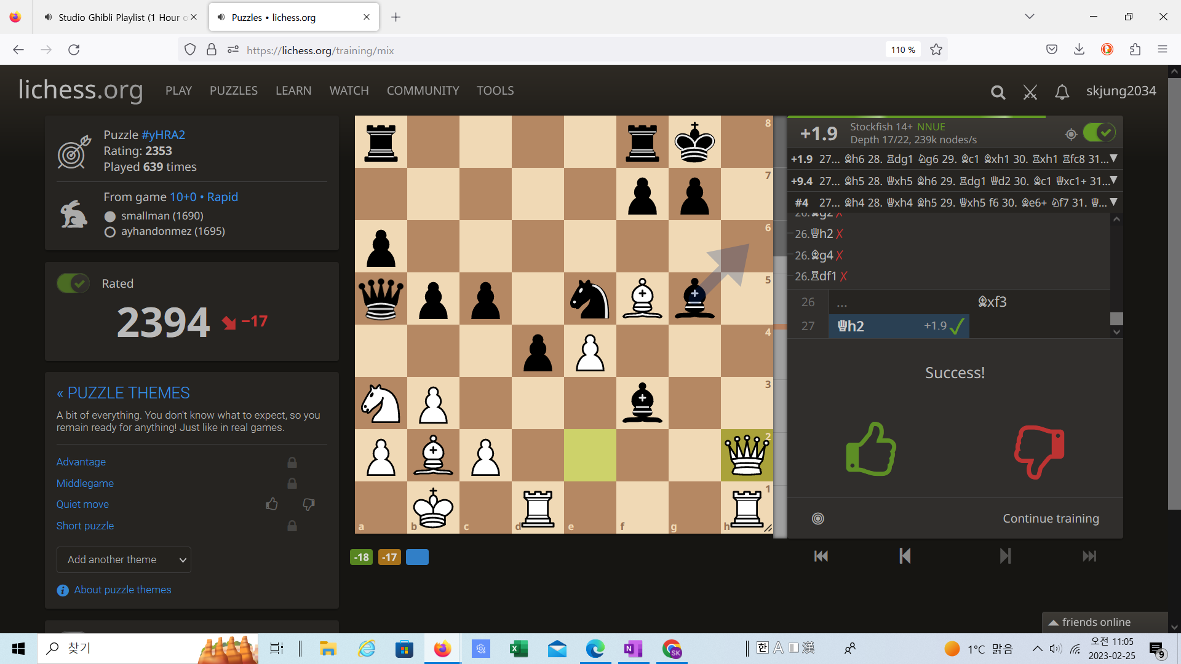Downvote the Quiet move theme
This screenshot has height=664, width=1181.
[x=309, y=504]
